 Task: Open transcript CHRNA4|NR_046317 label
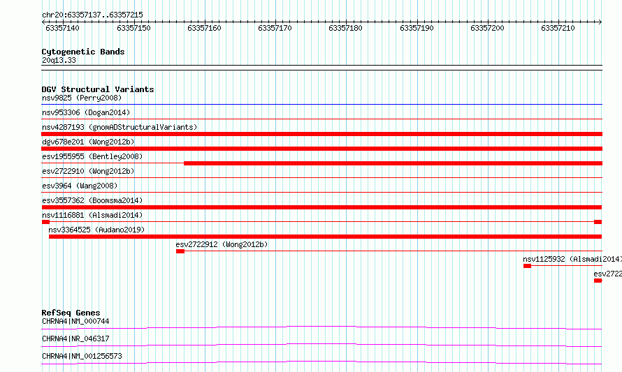pyautogui.click(x=75, y=338)
